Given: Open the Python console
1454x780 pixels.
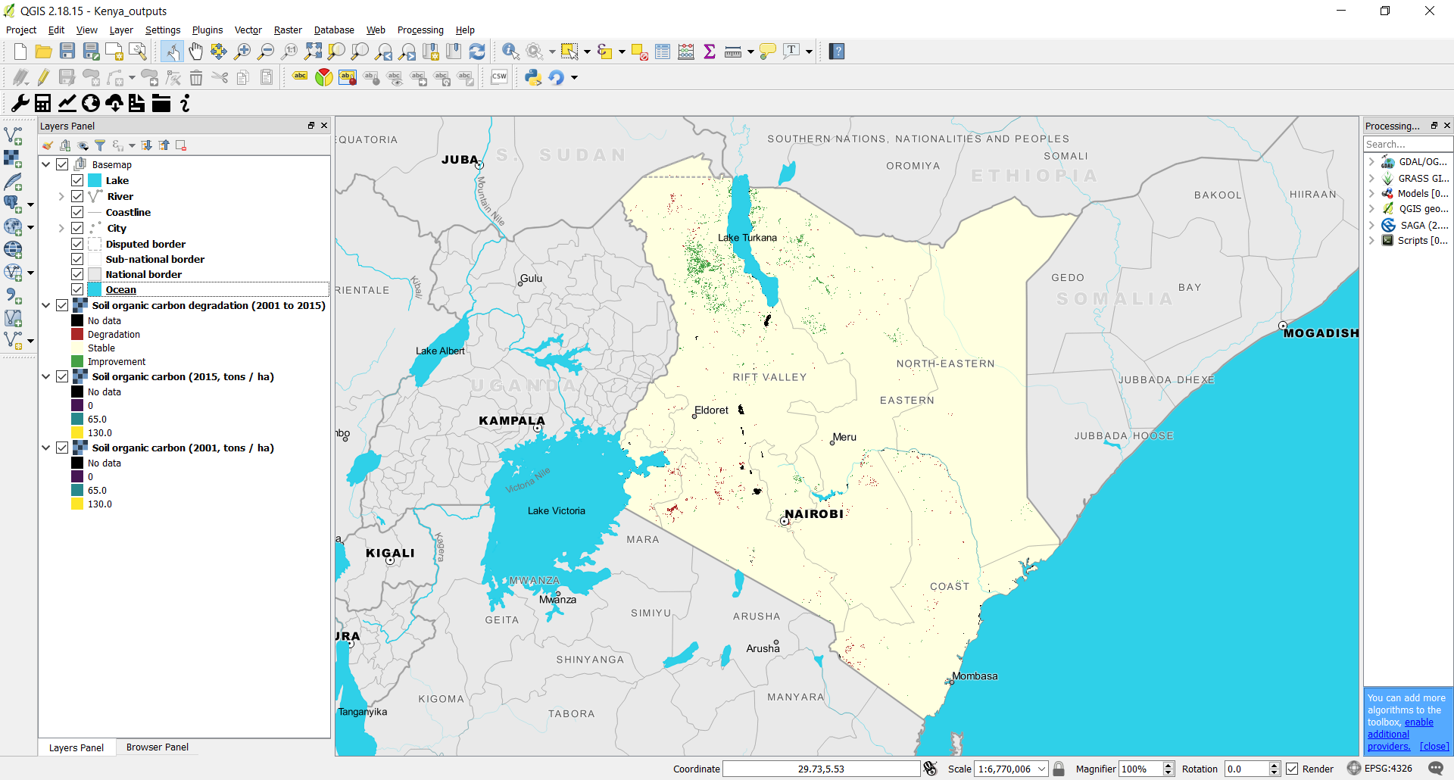Looking at the screenshot, I should coord(533,77).
